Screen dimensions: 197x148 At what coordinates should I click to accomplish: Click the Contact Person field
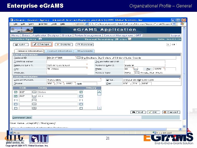pos(74,80)
